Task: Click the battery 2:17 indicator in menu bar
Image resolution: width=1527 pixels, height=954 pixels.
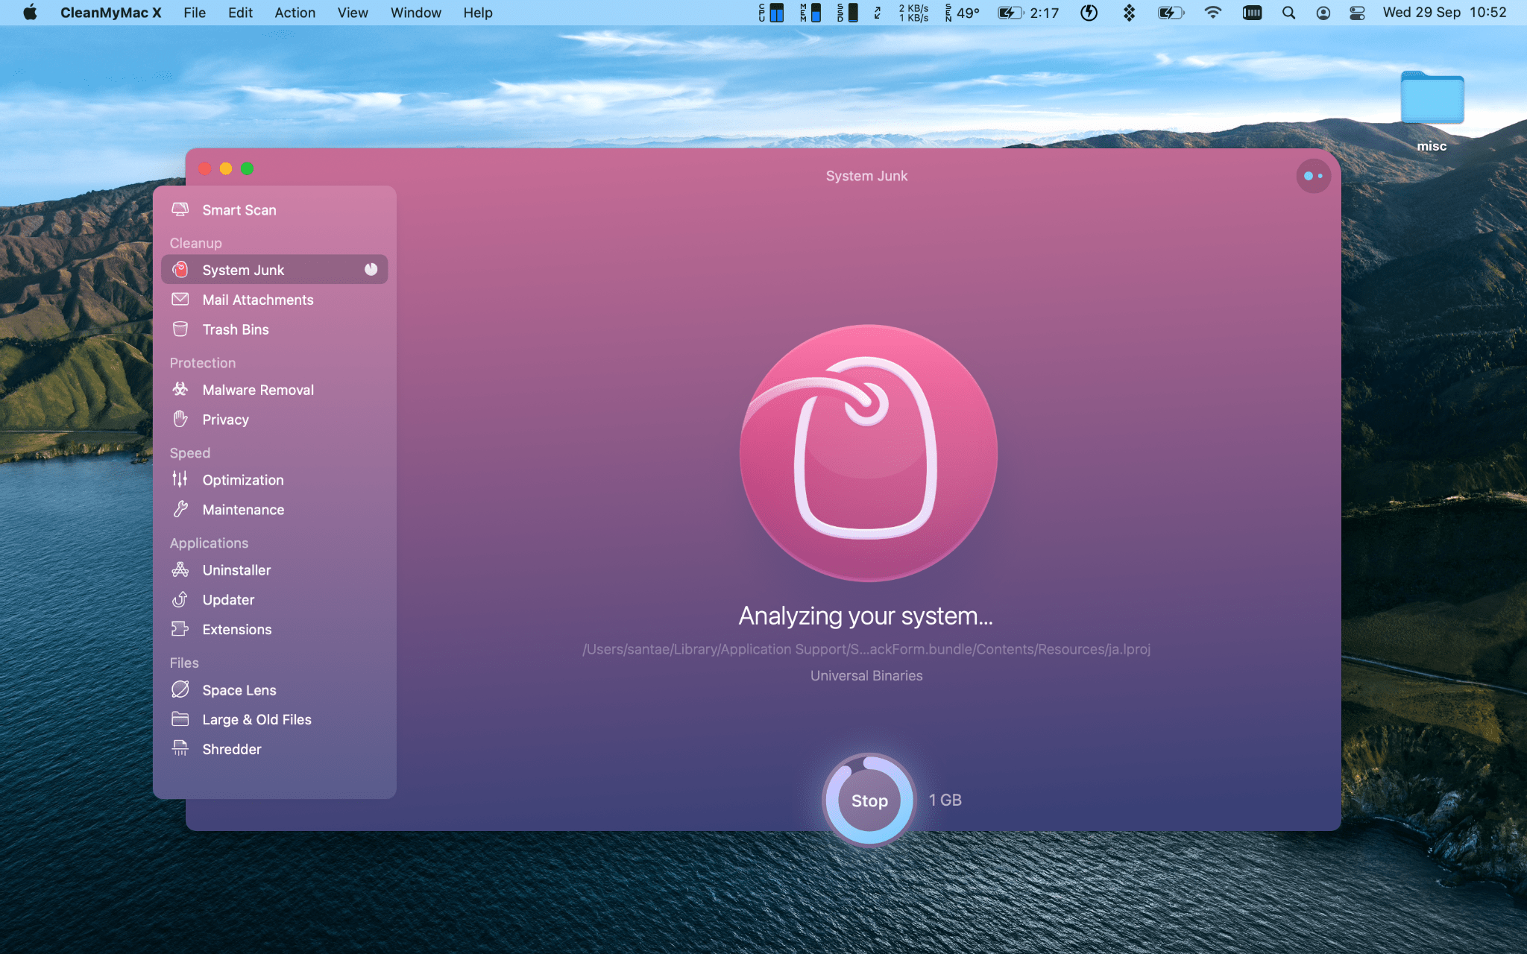Action: click(1028, 13)
